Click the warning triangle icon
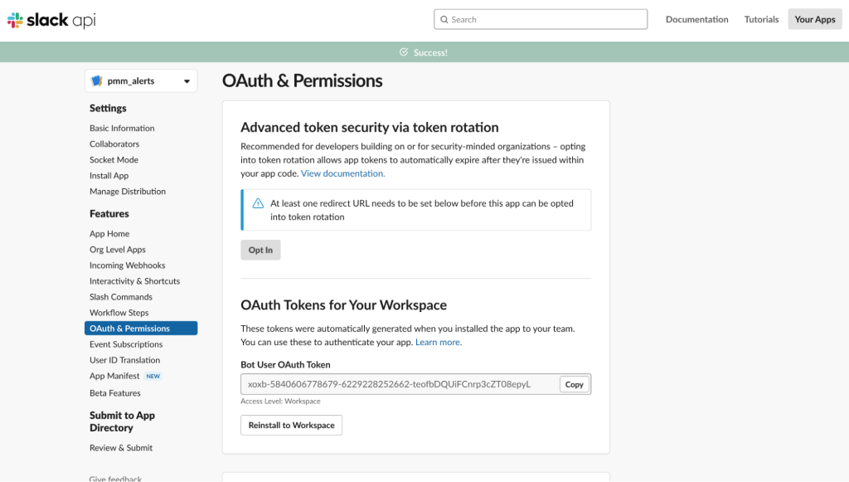Viewport: 849px width, 482px height. (258, 203)
